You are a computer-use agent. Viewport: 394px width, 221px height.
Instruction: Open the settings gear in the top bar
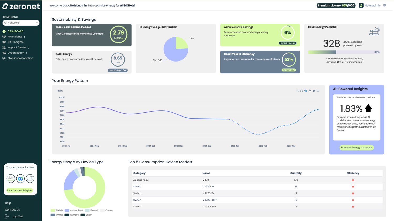pyautogui.click(x=385, y=5)
